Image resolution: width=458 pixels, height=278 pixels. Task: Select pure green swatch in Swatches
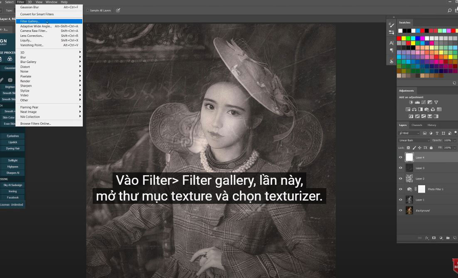pyautogui.click(x=409, y=39)
